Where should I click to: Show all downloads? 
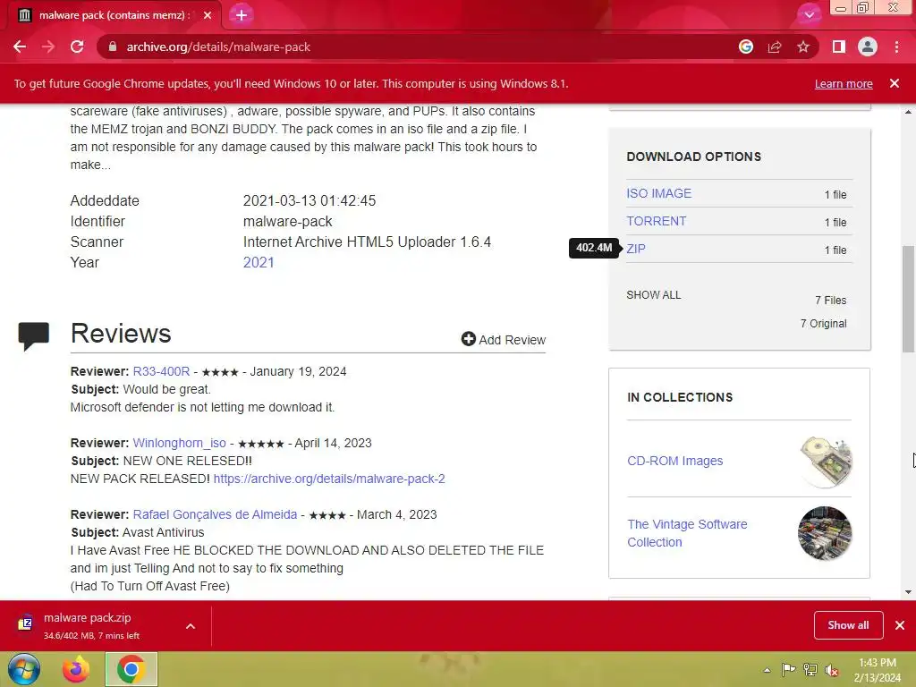point(848,625)
